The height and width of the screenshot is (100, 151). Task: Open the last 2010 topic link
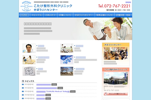coord(41,98)
